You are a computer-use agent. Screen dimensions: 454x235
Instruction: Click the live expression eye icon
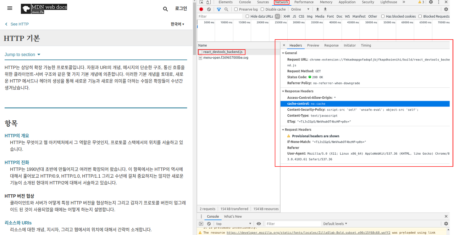point(259,224)
